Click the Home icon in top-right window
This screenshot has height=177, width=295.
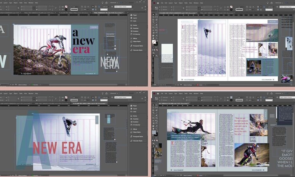pyautogui.click(x=158, y=3)
